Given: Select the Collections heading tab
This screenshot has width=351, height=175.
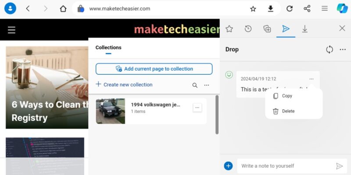Looking at the screenshot, I should [x=108, y=48].
